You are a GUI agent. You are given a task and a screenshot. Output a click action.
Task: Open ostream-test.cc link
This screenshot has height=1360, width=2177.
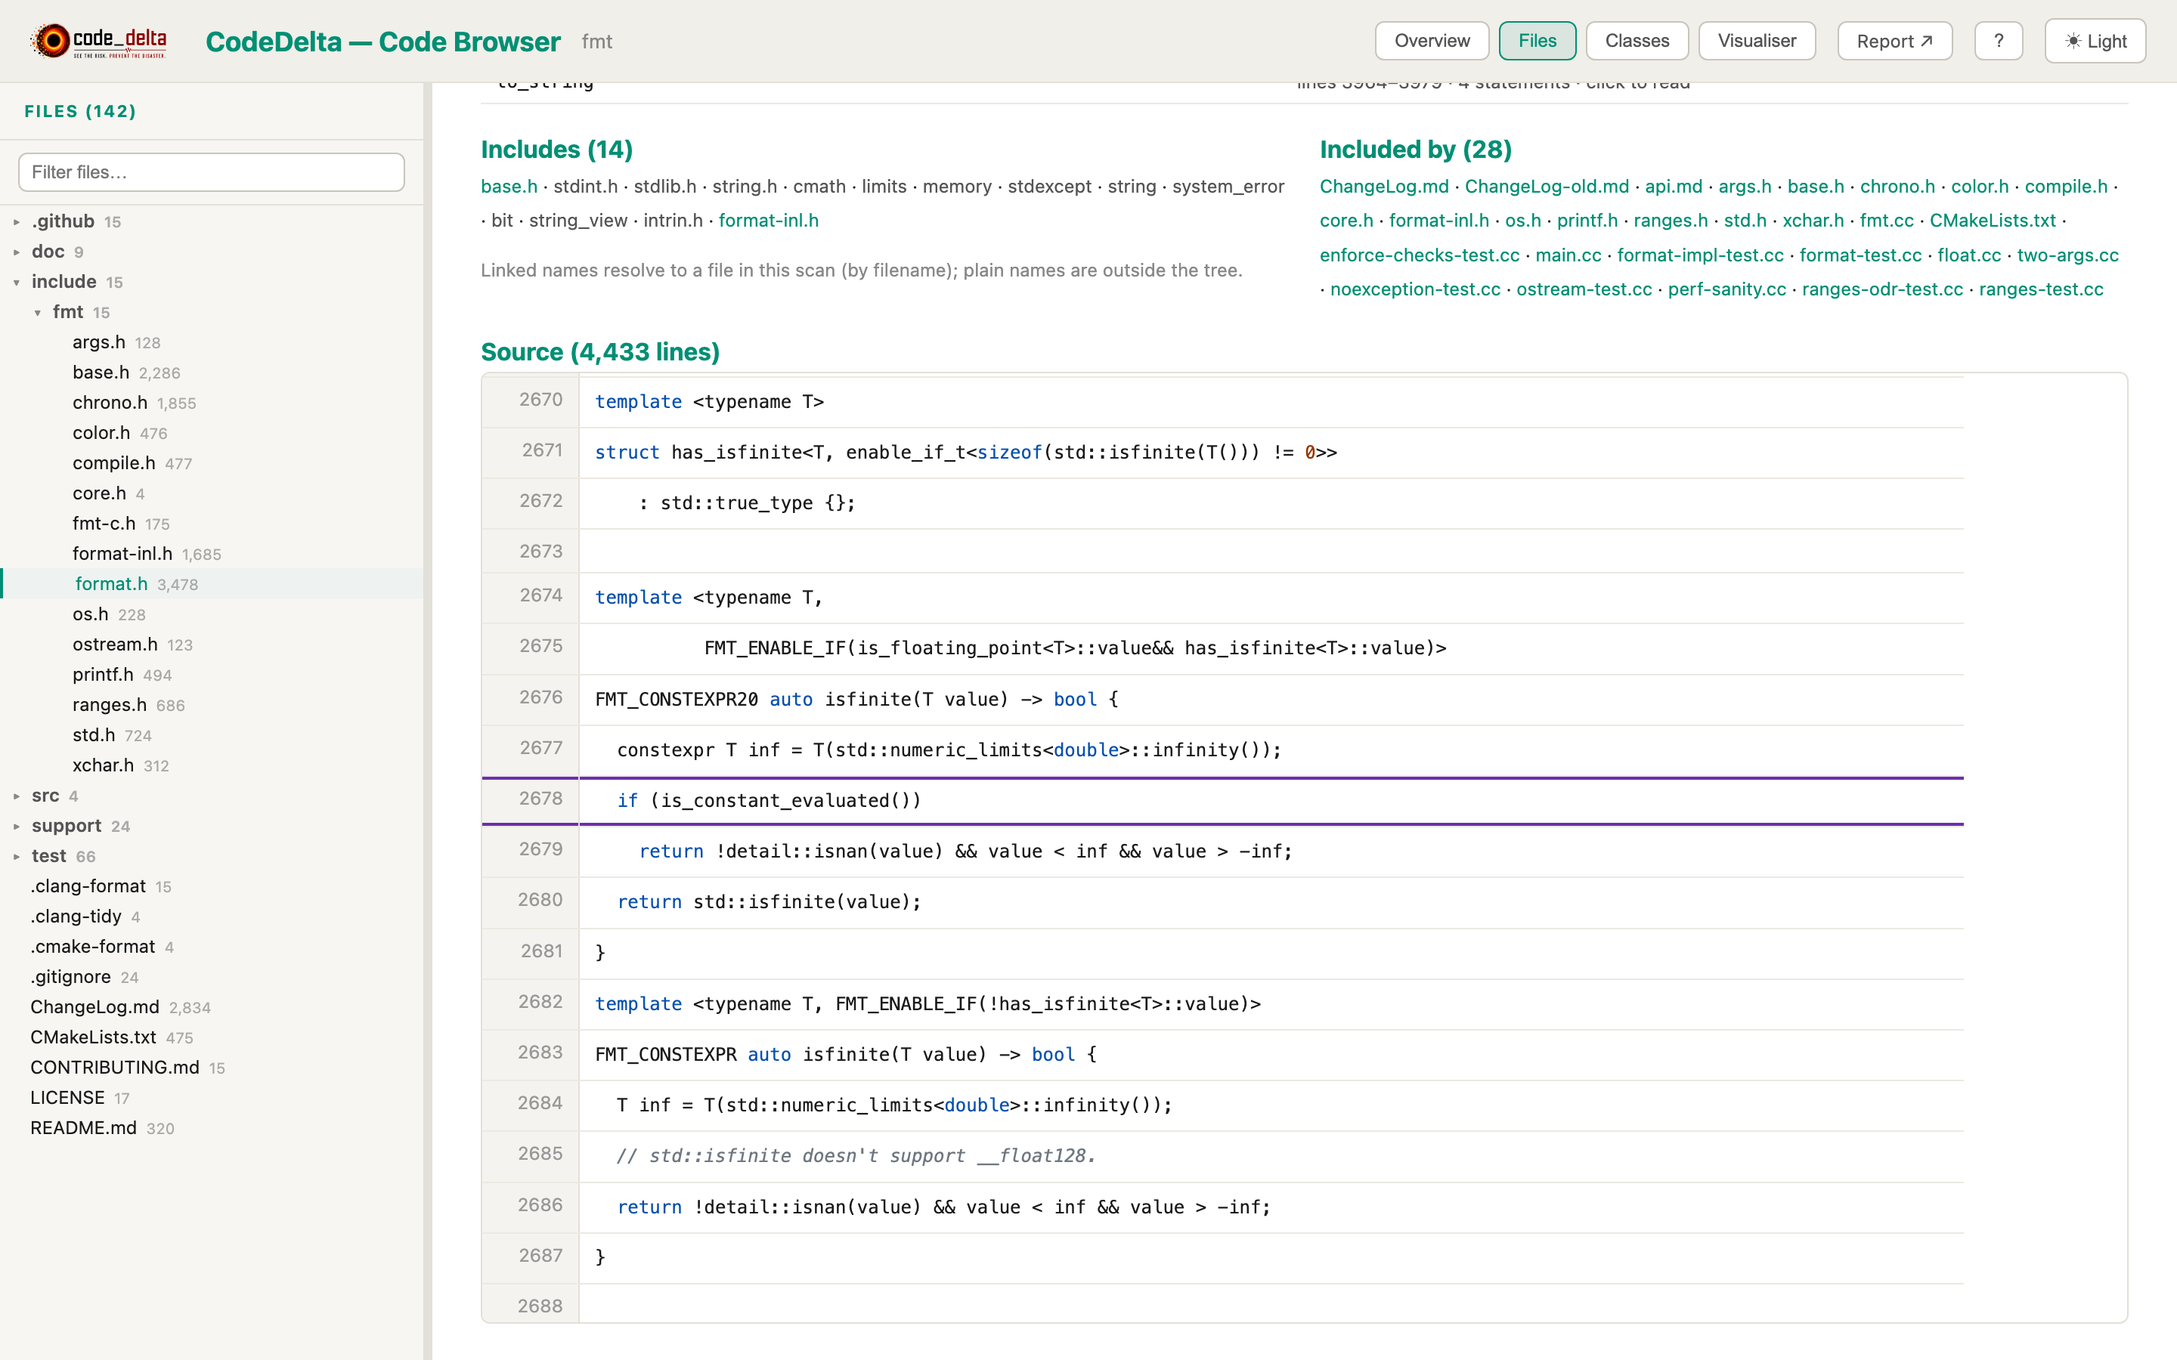pyautogui.click(x=1584, y=289)
